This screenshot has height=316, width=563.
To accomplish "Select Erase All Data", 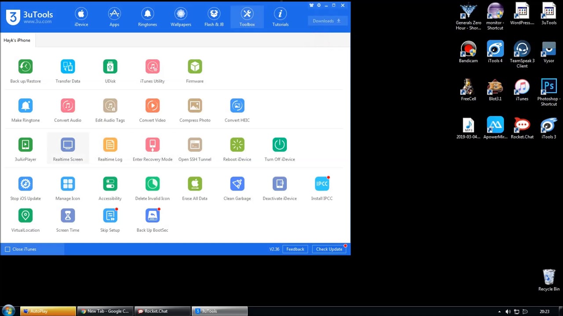I will (195, 189).
